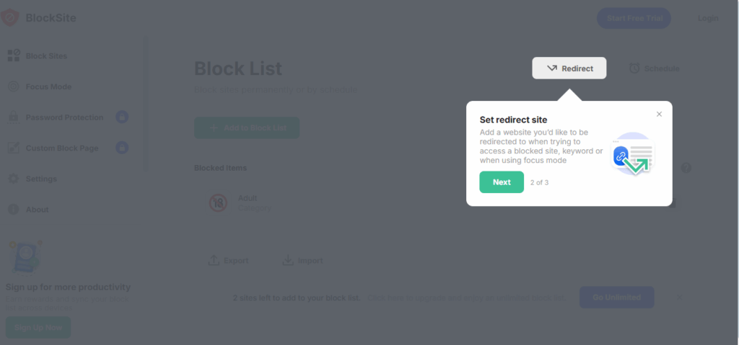Click the Sign Up Now button

tap(38, 328)
